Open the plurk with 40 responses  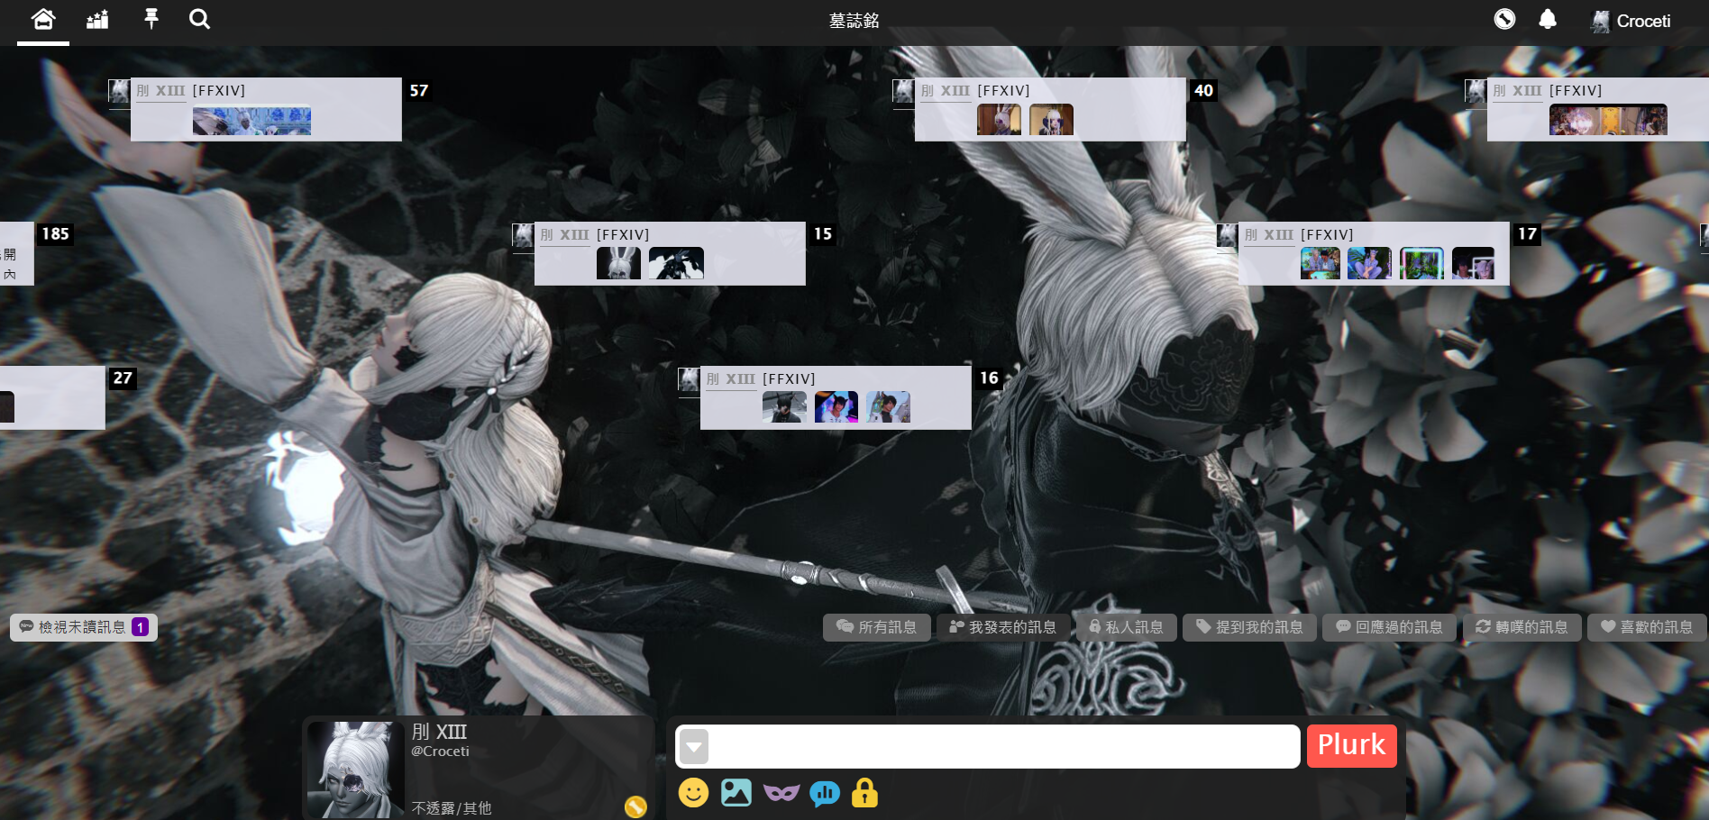point(1050,109)
